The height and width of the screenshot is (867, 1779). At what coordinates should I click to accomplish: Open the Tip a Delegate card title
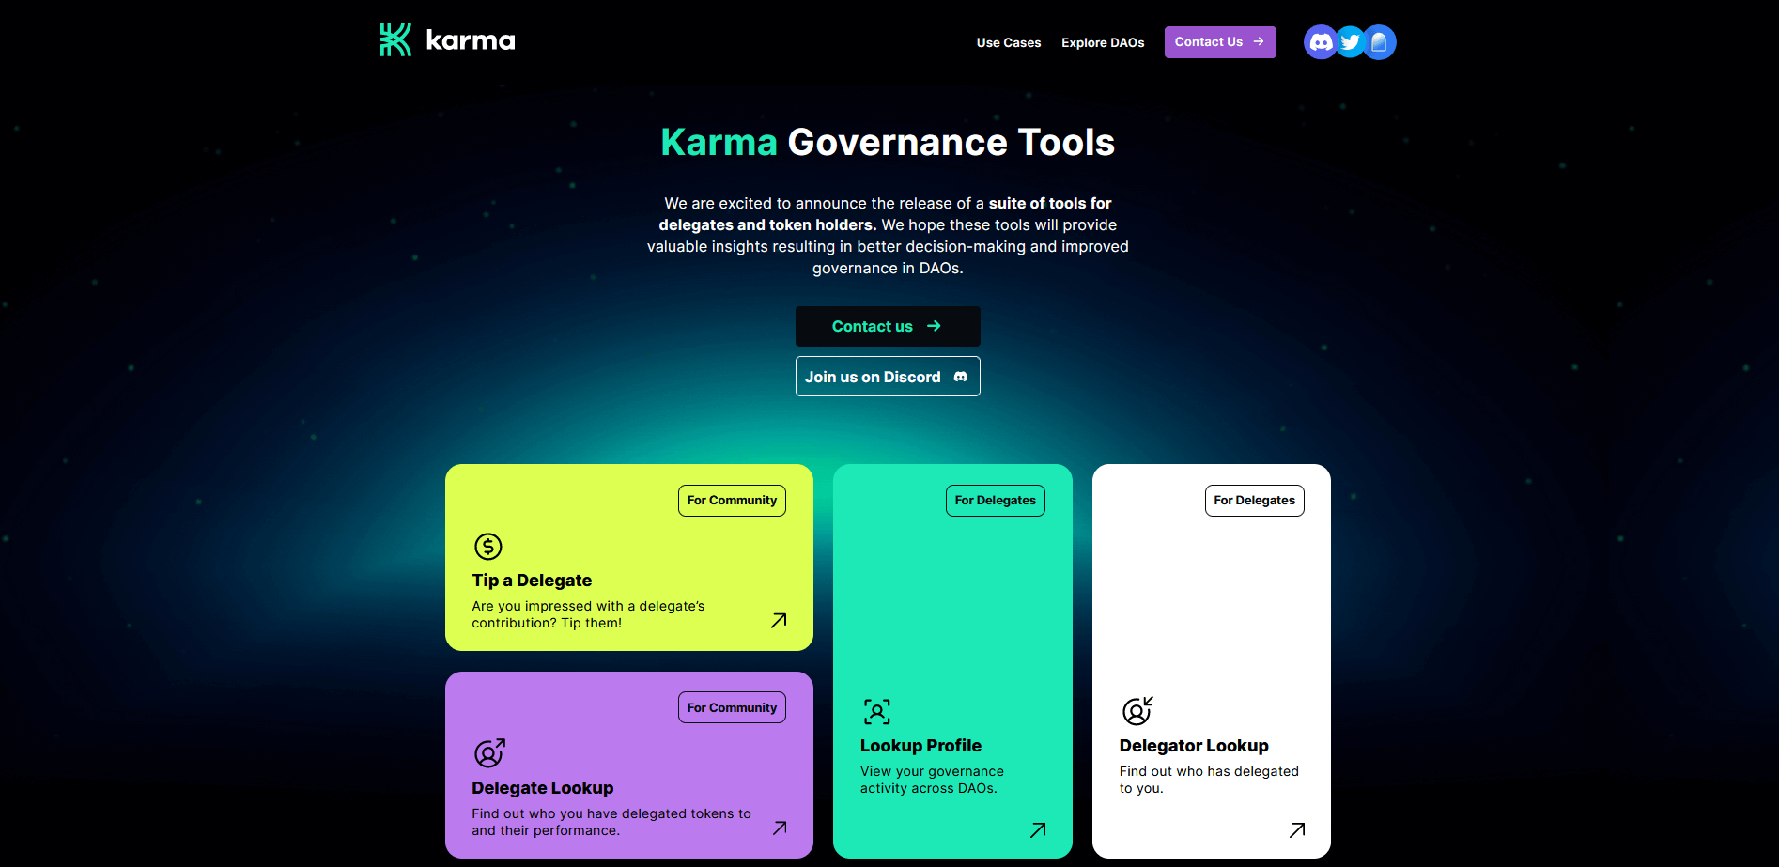(x=532, y=581)
